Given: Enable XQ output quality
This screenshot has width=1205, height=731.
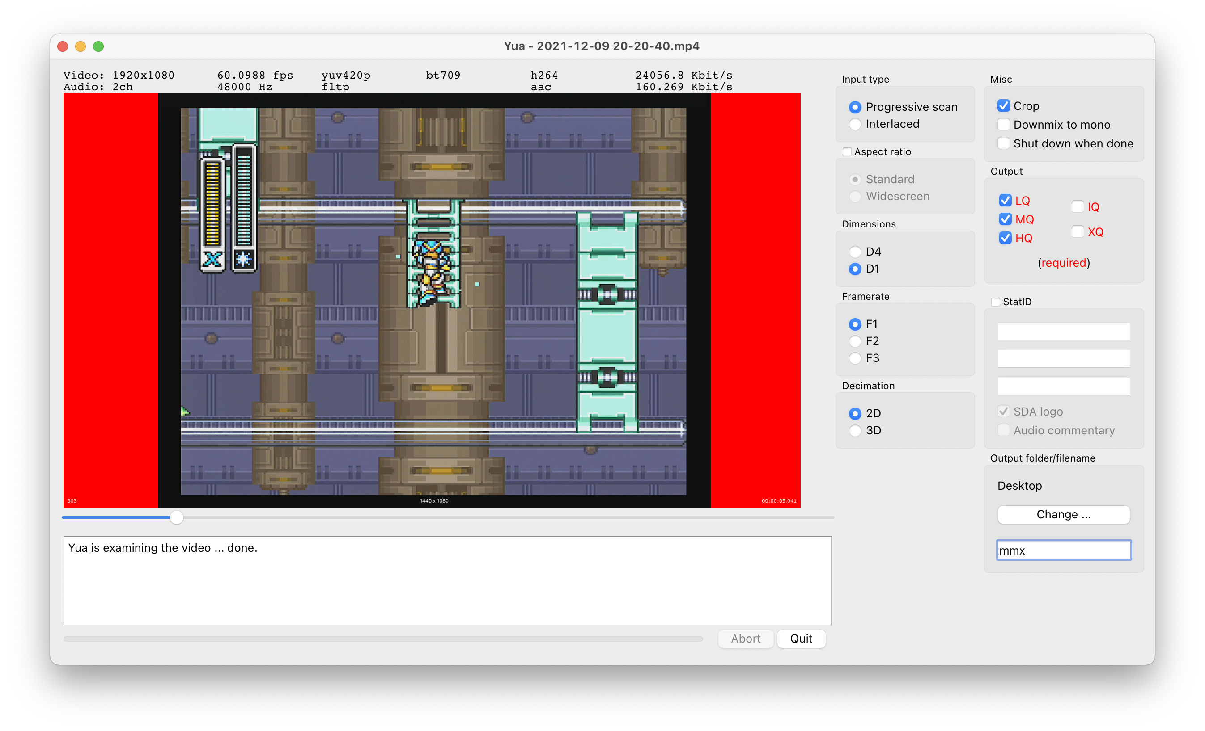Looking at the screenshot, I should point(1078,231).
